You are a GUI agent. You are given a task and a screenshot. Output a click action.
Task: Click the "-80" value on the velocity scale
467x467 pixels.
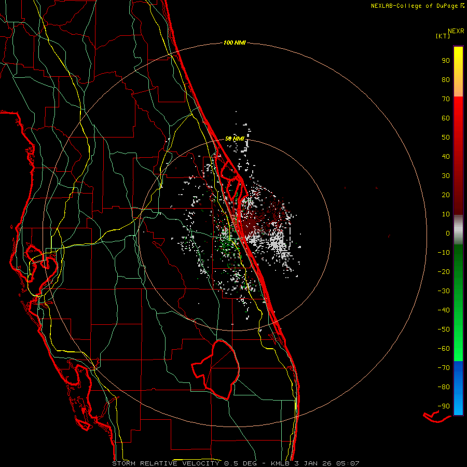[444, 387]
